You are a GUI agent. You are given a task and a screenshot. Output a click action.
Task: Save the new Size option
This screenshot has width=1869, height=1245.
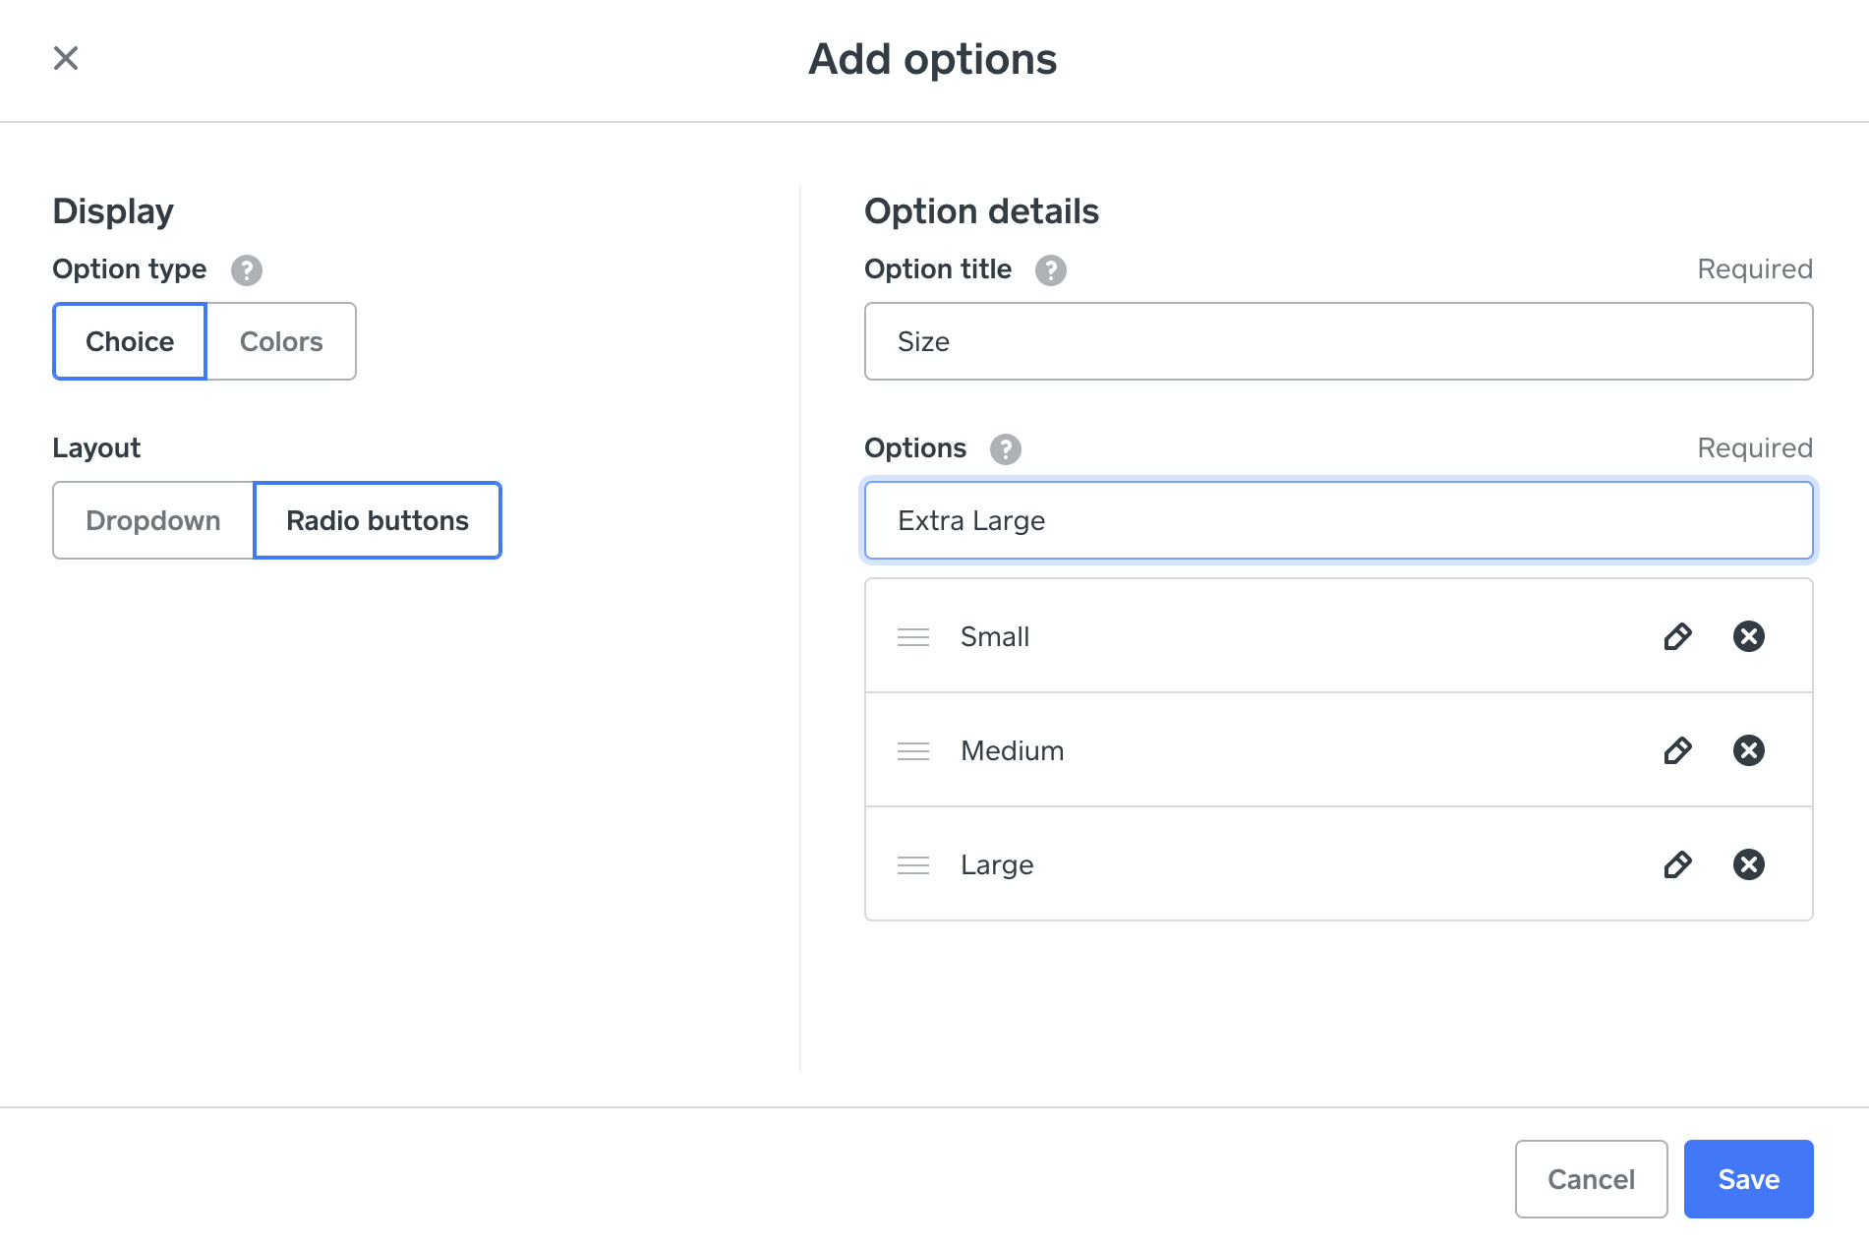point(1748,1178)
